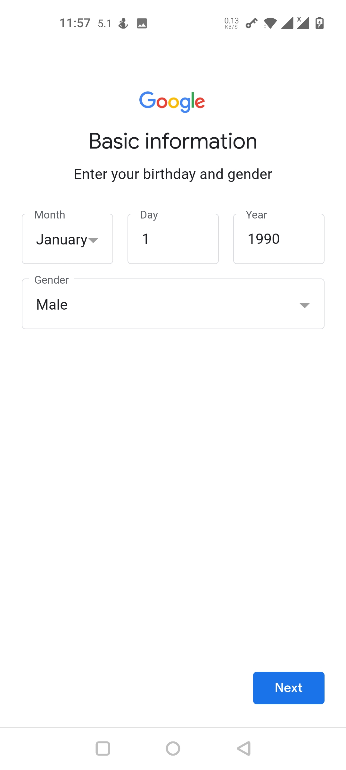Image resolution: width=346 pixels, height=770 pixels.
Task: Tap the Basic information heading
Action: click(173, 141)
